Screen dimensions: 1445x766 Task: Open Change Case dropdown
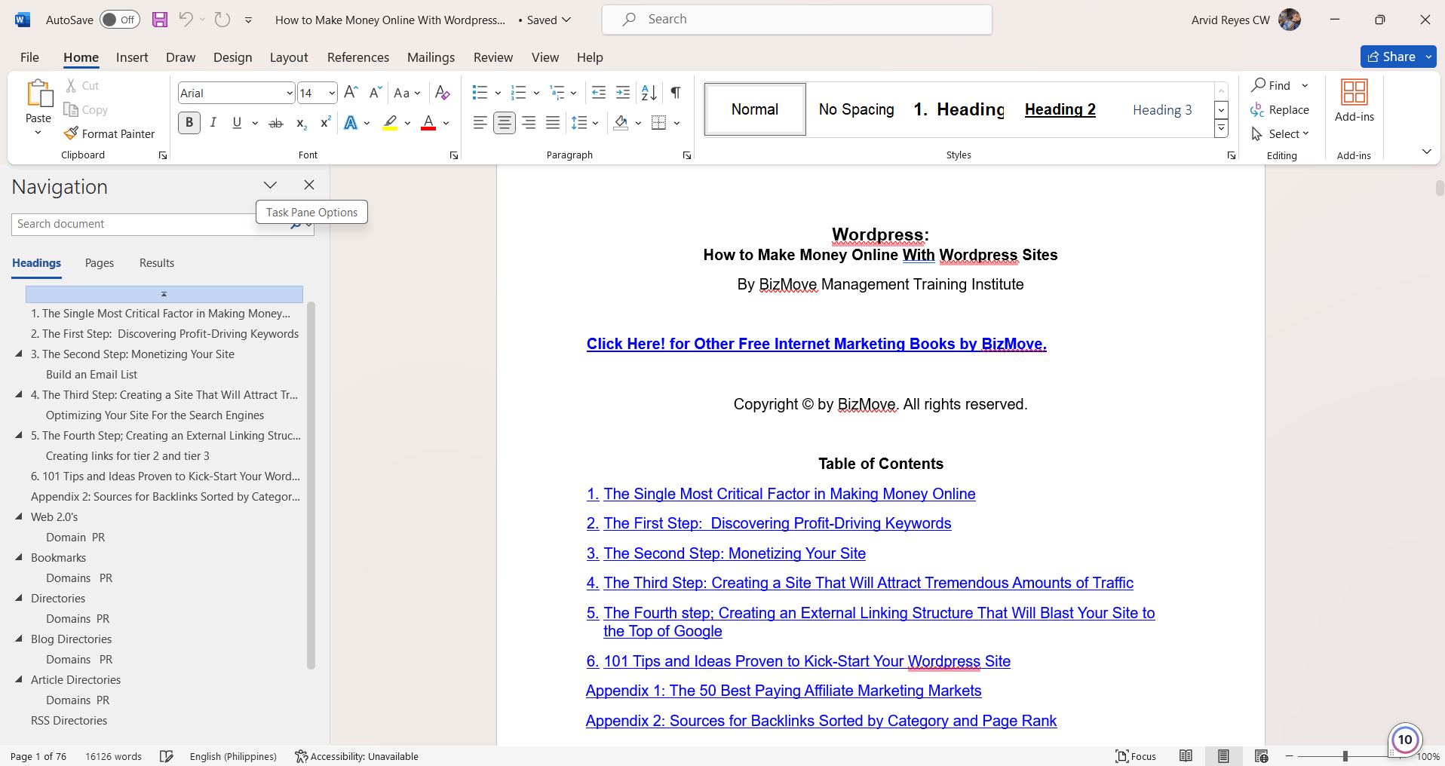coord(407,93)
